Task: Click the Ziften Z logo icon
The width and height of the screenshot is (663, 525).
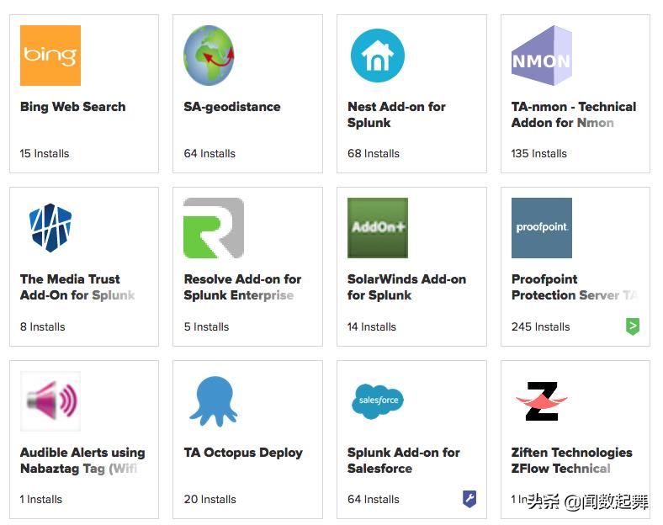Action: pyautogui.click(x=542, y=401)
